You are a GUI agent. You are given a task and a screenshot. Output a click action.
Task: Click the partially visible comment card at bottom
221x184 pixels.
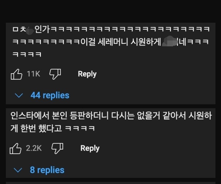(111, 183)
